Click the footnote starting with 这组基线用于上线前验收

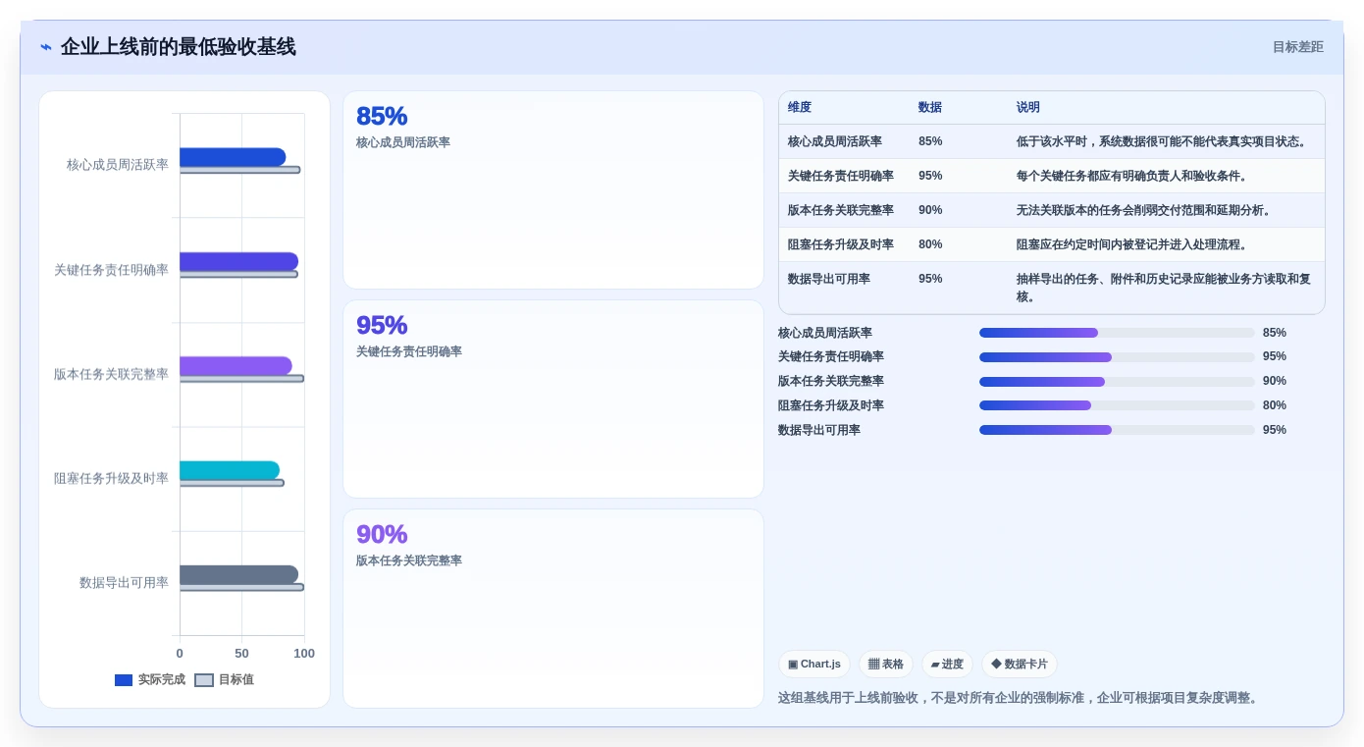pos(1019,698)
